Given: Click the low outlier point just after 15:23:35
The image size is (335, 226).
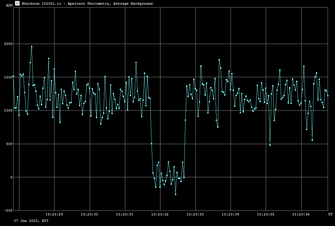Looking at the screenshot, I should point(270,145).
